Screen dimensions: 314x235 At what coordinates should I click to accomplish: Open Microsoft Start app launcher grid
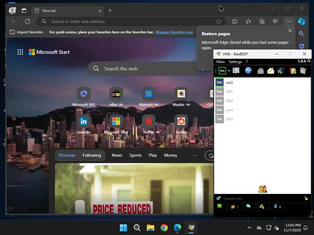pos(20,52)
